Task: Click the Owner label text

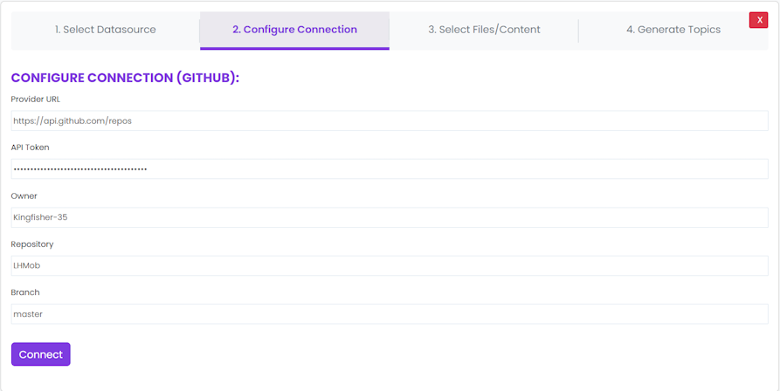Action: point(24,196)
